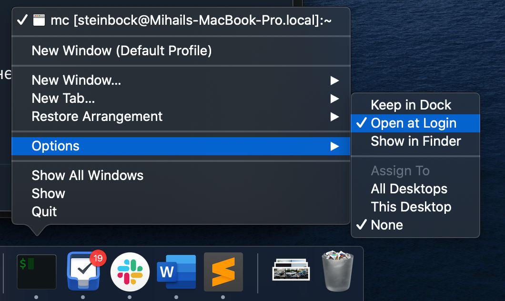The image size is (505, 301).
Task: Open the Options submenu
Action: (x=181, y=146)
